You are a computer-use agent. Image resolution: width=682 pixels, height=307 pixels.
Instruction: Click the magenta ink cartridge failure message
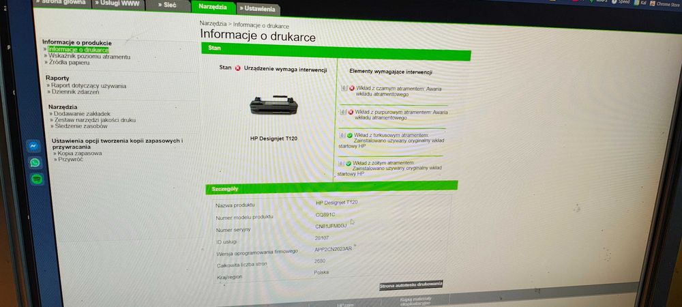tap(401, 115)
